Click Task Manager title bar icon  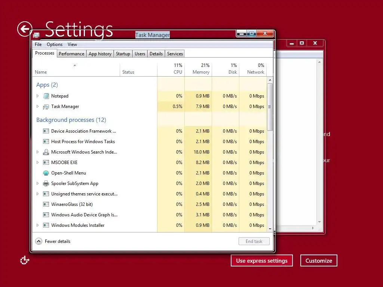[x=36, y=35]
